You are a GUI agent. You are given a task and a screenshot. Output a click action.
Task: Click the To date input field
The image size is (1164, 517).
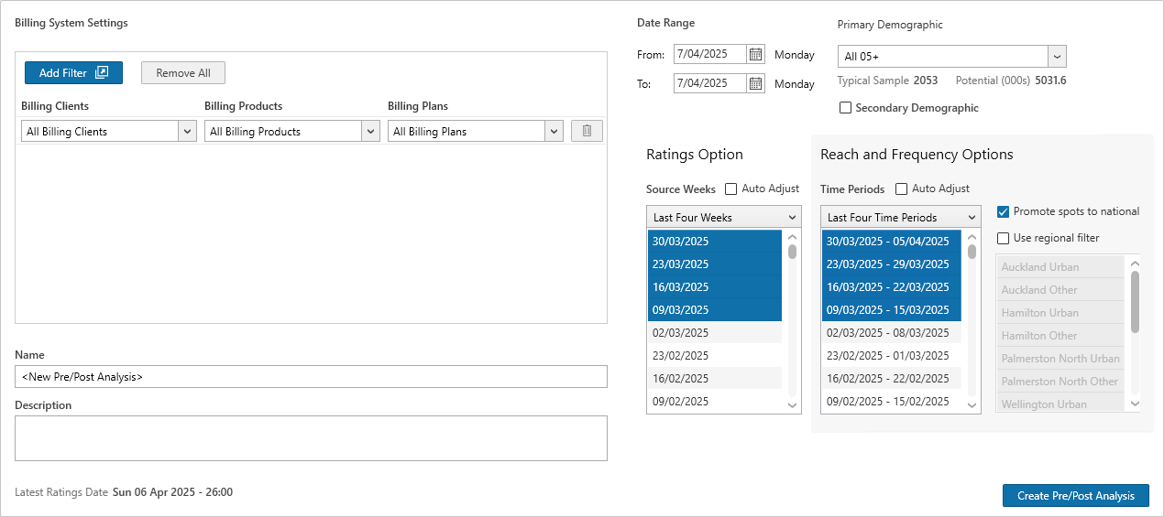(710, 83)
